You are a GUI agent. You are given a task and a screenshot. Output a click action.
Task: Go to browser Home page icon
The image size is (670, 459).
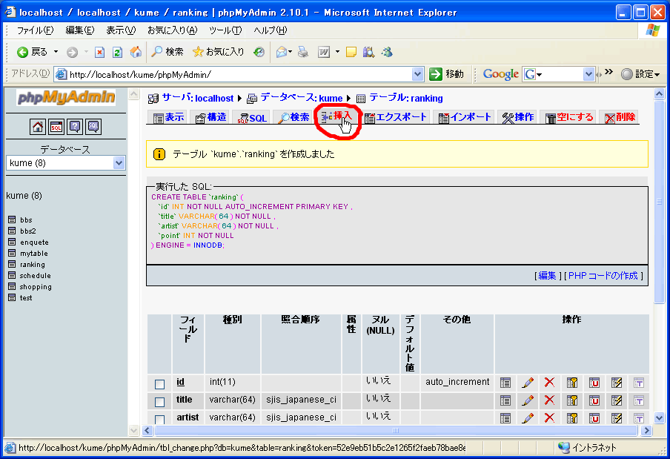tap(136, 52)
